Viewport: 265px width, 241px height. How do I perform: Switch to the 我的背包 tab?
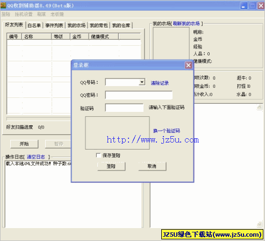[x=99, y=25]
